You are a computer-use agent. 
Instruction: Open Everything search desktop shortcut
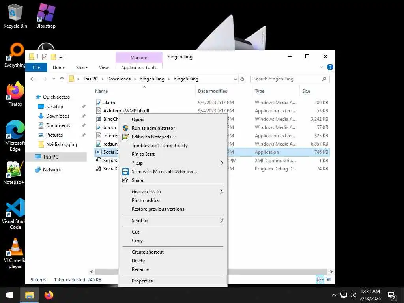(x=15, y=55)
